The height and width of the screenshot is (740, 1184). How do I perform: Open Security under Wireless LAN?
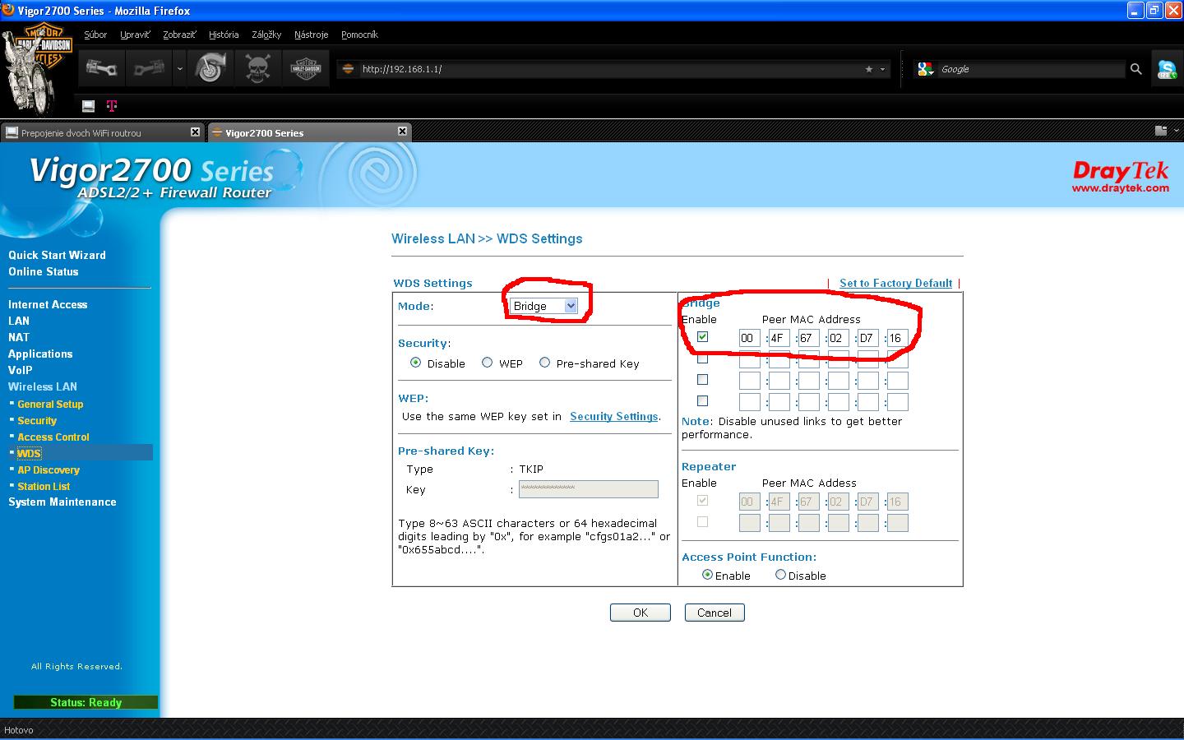37,420
